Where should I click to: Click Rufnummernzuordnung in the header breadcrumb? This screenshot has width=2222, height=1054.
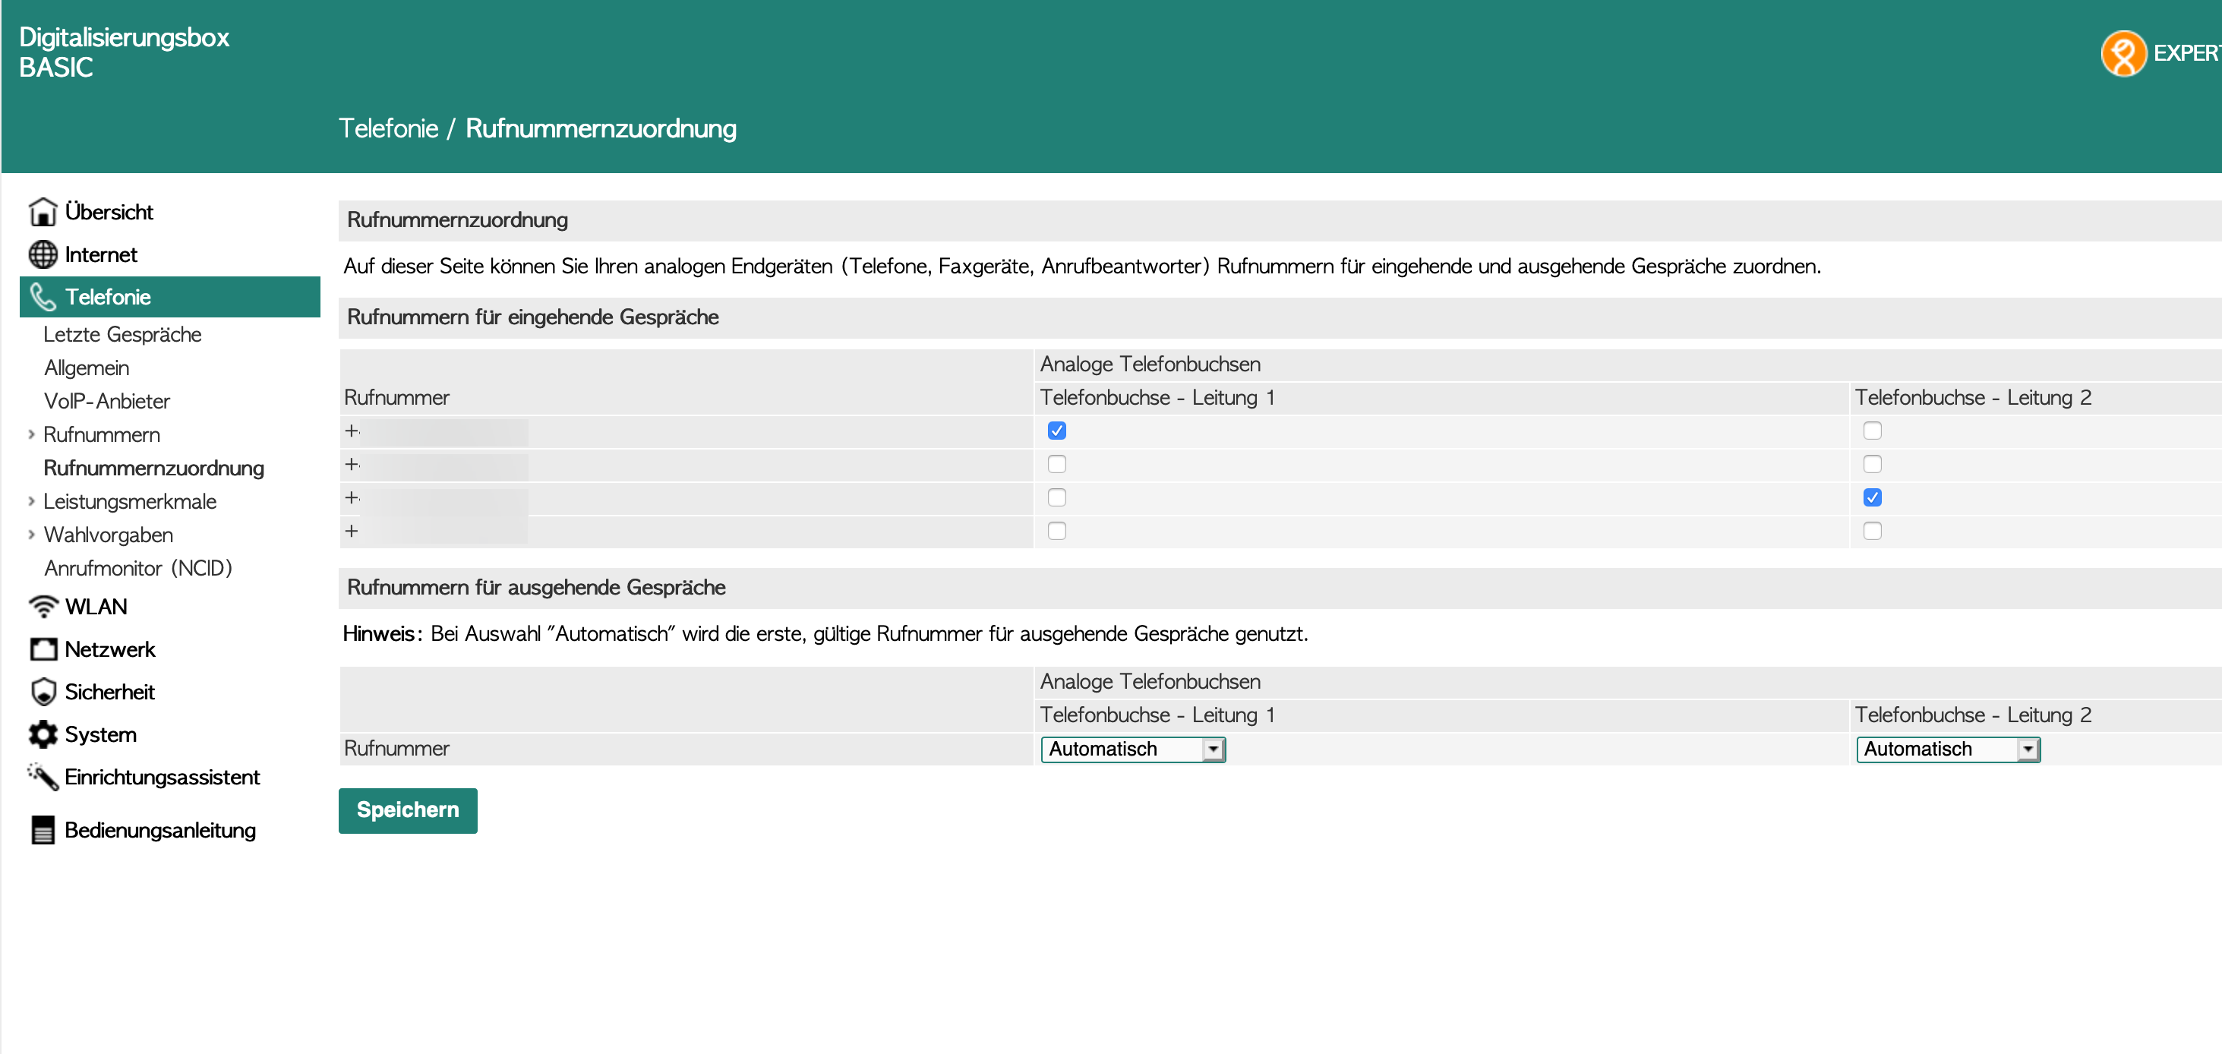click(x=601, y=128)
